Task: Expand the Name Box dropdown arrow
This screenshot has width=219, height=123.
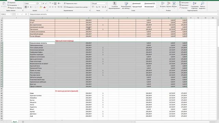Action: point(11,14)
